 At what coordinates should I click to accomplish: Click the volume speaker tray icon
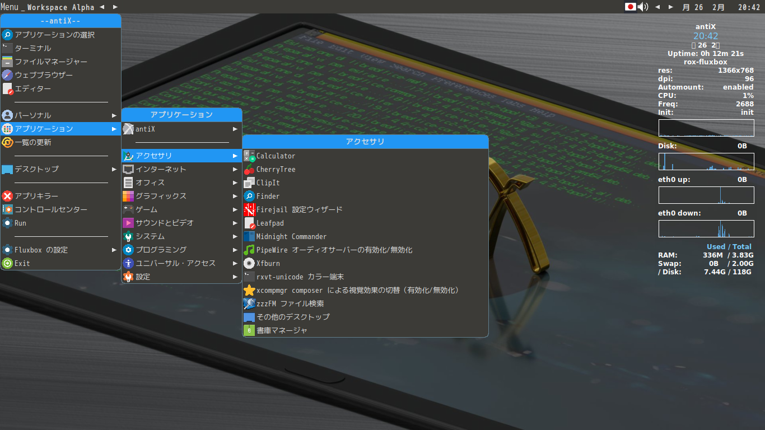point(642,7)
